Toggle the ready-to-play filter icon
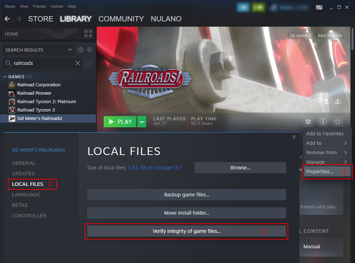 (x=90, y=50)
